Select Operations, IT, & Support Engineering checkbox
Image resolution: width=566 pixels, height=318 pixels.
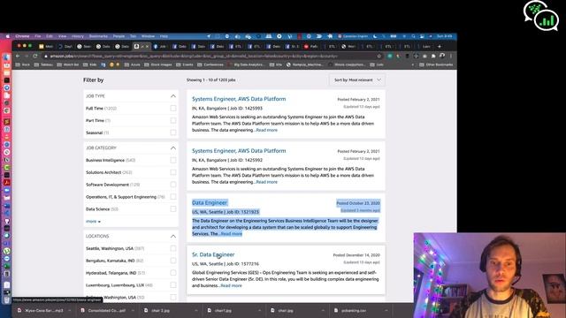click(x=173, y=197)
